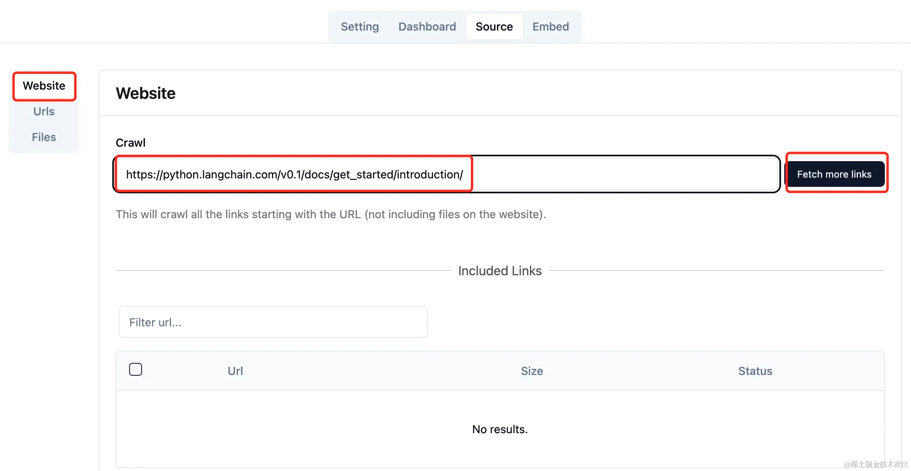Go to the Embed tab
The image size is (911, 471).
click(x=550, y=27)
